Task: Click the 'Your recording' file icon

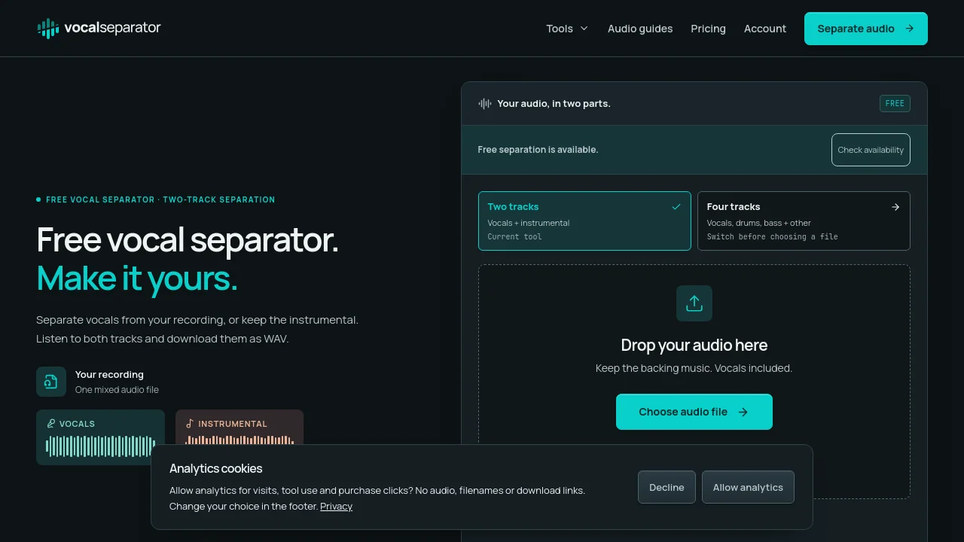Action: click(x=51, y=382)
